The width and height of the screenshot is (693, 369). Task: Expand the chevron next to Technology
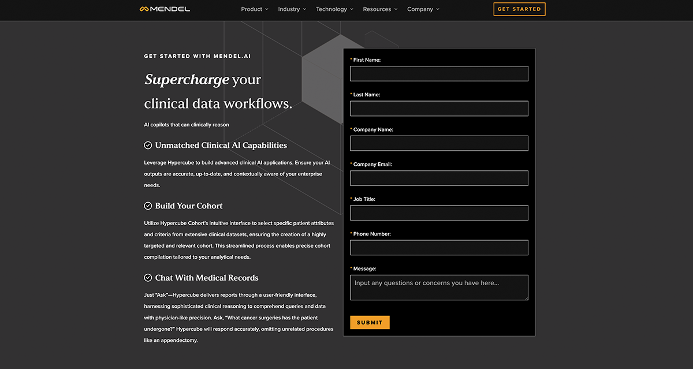(352, 9)
